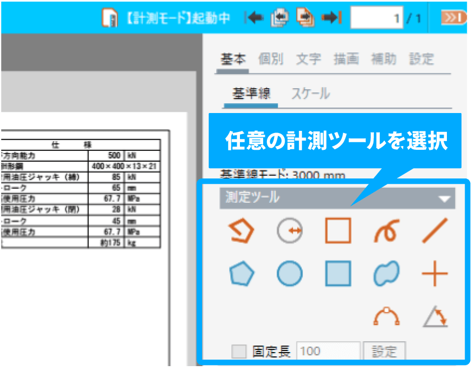The width and height of the screenshot is (475, 371).
Task: Select the filled rectangle area tool
Action: (338, 274)
